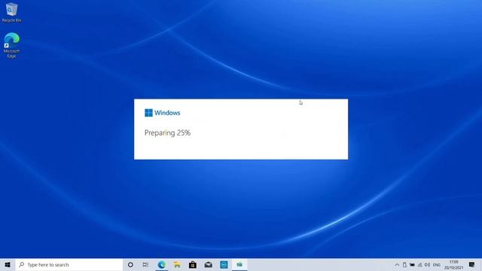
Task: Launch Microsoft Edge from the taskbar
Action: 162,264
